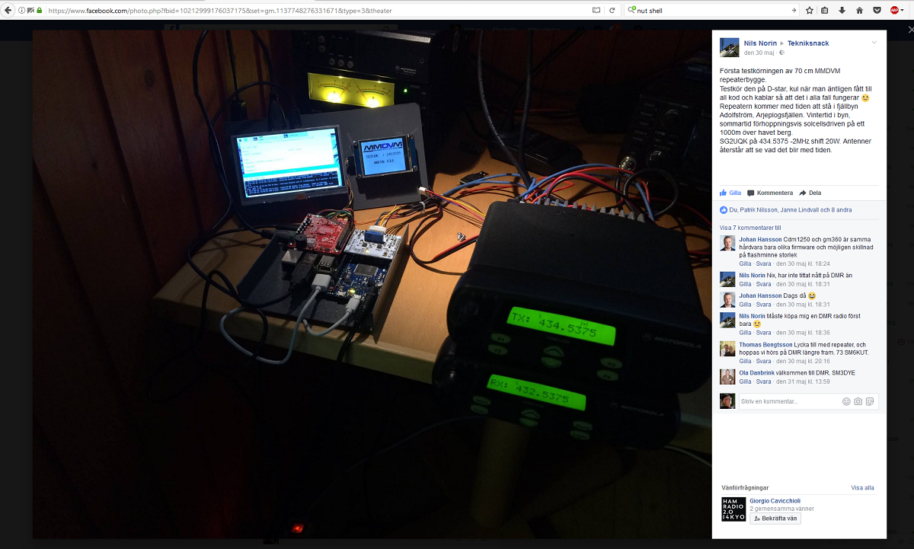Confirm friend request with Bekräfta vän

pos(775,519)
